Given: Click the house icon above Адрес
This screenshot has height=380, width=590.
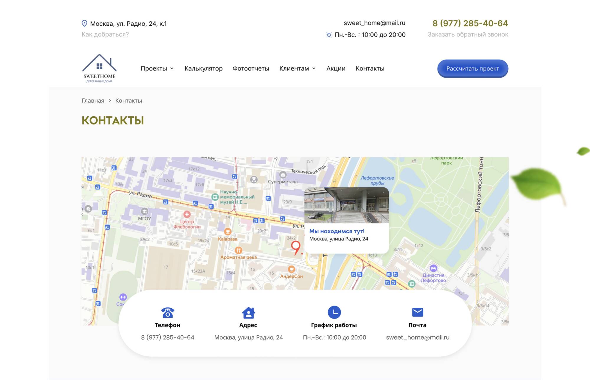Looking at the screenshot, I should (x=248, y=312).
